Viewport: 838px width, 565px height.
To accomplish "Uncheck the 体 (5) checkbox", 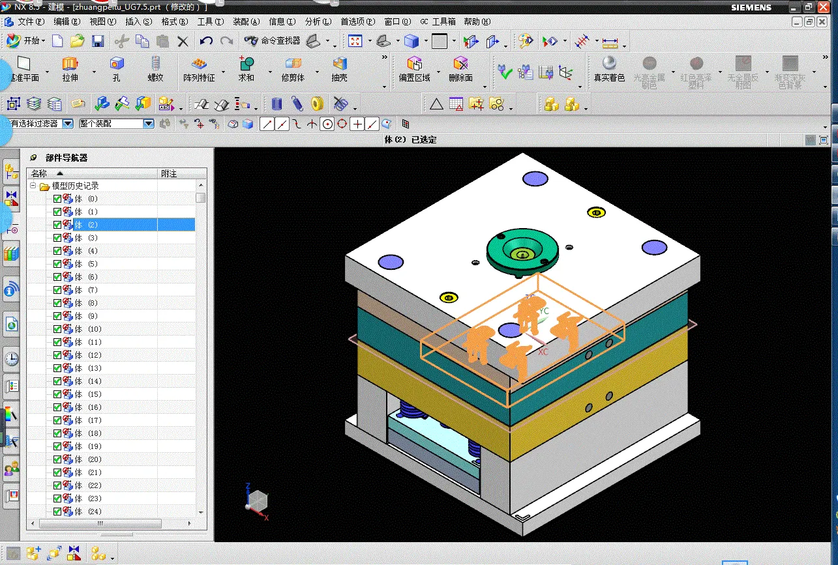I will (57, 264).
